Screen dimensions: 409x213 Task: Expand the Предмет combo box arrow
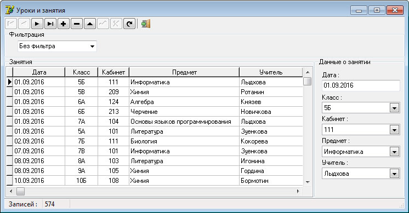coord(394,152)
